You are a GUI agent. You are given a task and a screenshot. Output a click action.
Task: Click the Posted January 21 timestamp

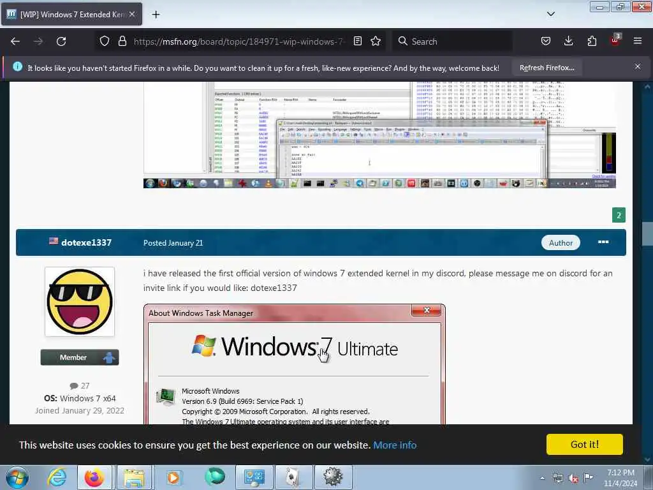tap(173, 243)
